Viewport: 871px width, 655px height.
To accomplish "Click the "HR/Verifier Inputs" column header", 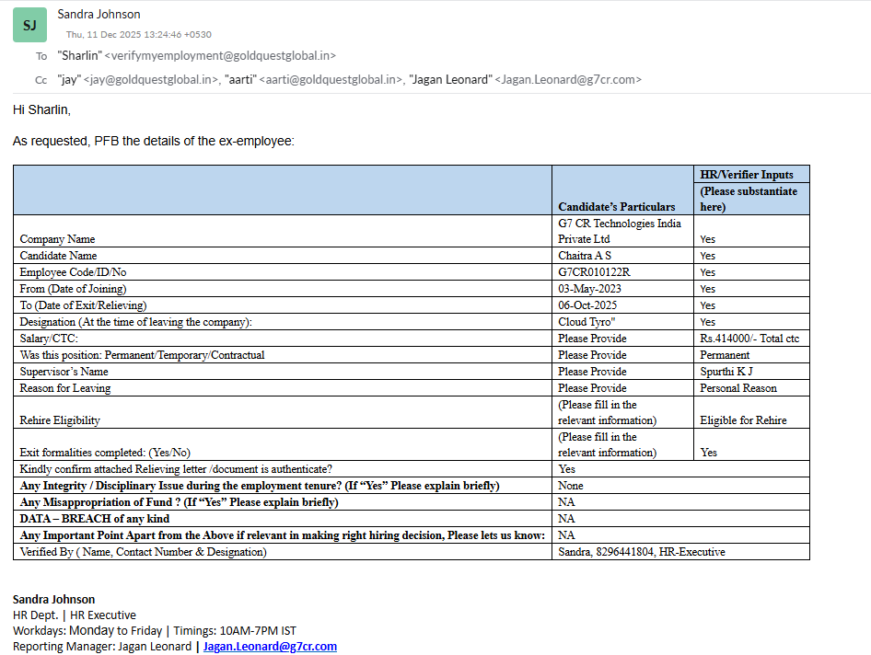I will pyautogui.click(x=747, y=174).
